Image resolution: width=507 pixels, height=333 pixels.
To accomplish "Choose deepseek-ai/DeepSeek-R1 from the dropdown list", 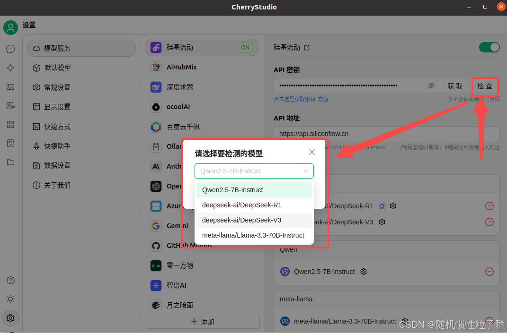I will (x=254, y=205).
